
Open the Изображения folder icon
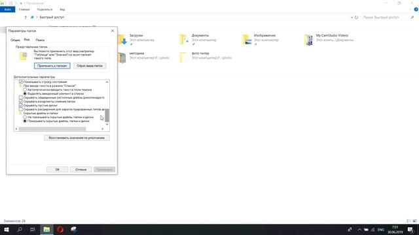247,40
